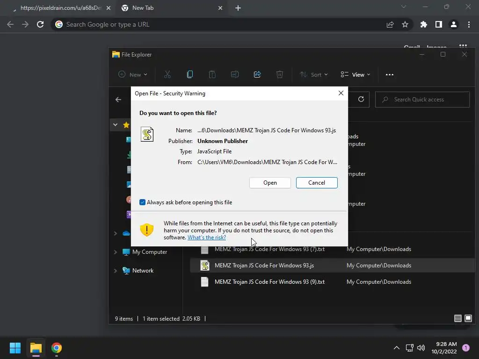Click the Copy icon in File Explorer toolbar

point(190,74)
